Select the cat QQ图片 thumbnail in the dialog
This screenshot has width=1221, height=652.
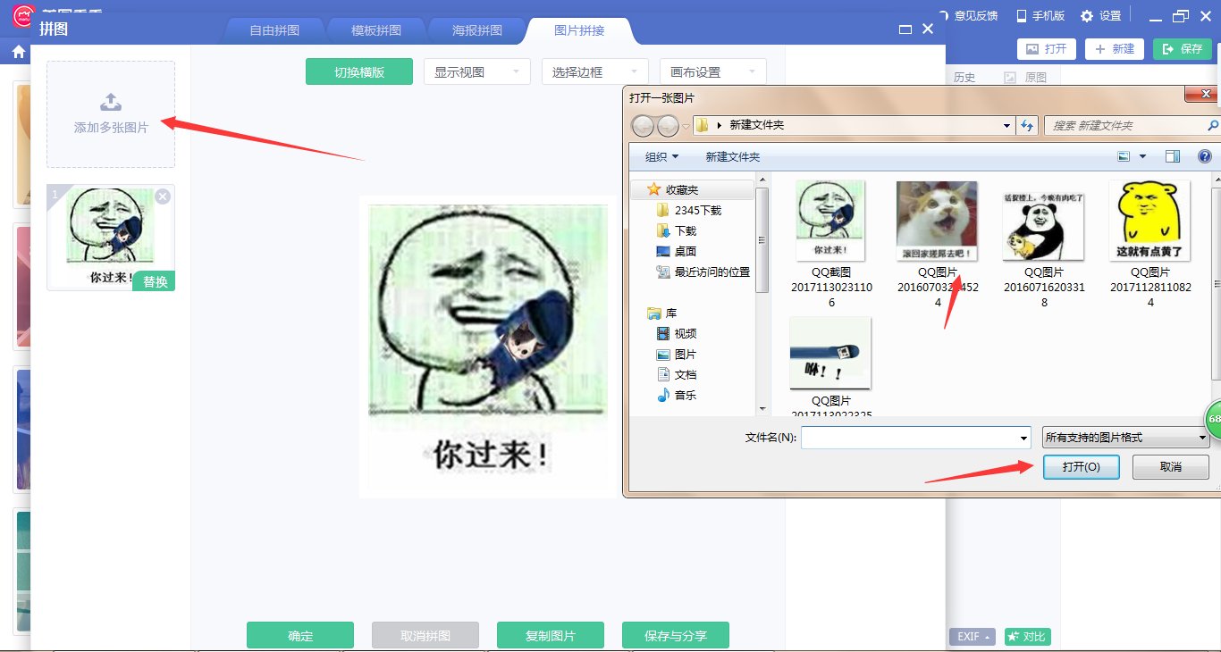tap(936, 220)
